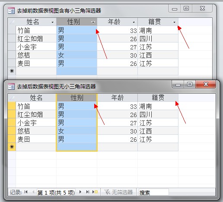Go to next record arrow icon
Screen dimensions: 223x202
coord(80,192)
